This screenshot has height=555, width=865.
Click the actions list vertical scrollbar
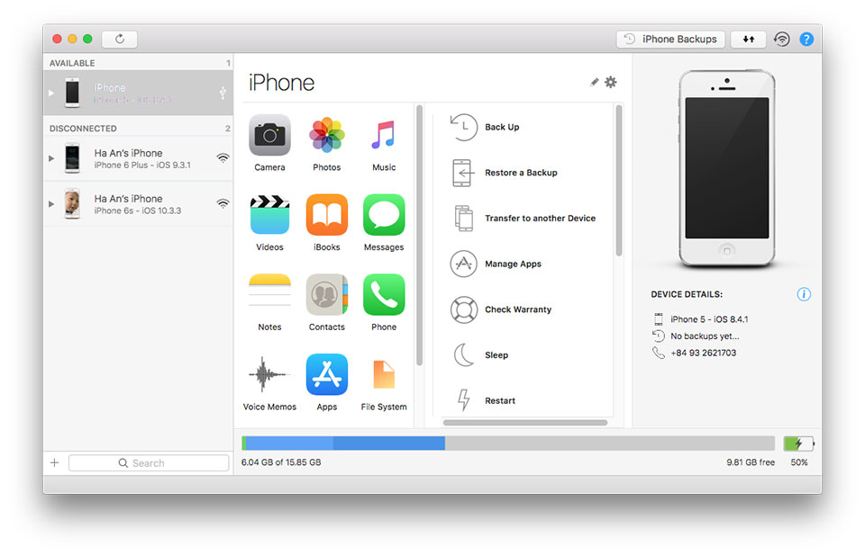[x=619, y=181]
